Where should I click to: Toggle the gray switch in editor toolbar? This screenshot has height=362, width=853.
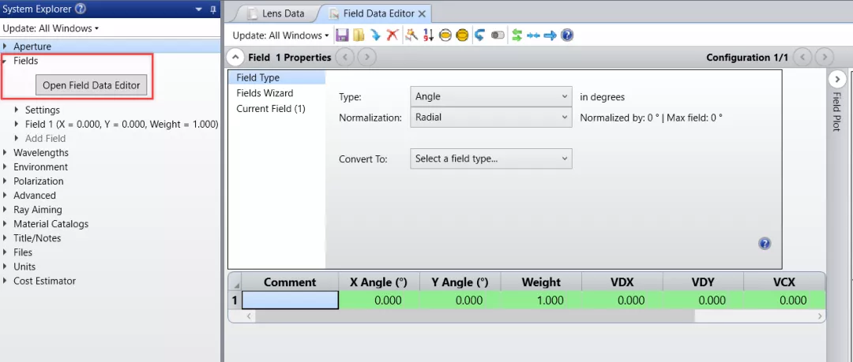tap(498, 35)
